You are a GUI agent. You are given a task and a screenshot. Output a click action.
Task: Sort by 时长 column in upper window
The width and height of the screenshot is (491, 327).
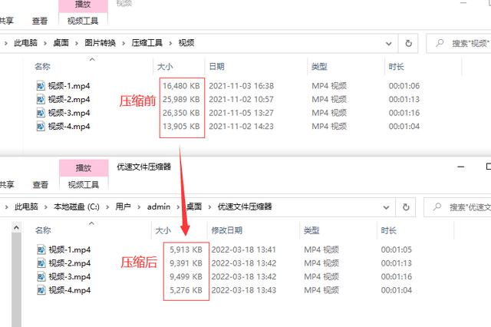[397, 67]
